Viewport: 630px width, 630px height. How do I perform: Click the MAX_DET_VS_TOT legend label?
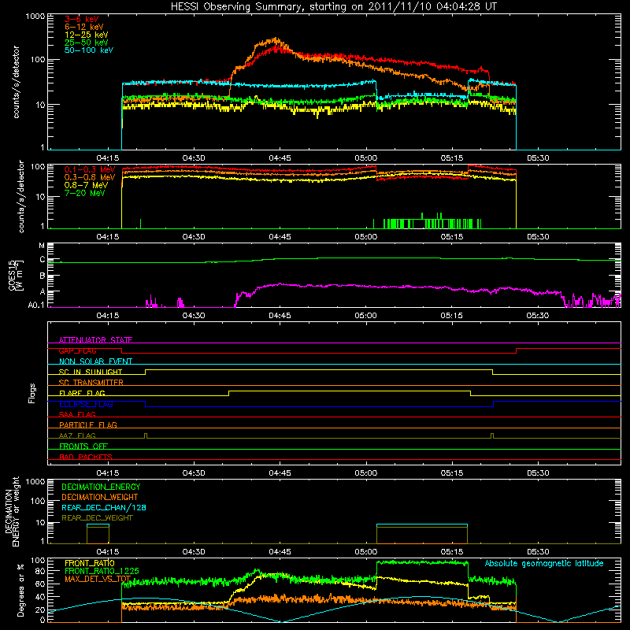(x=98, y=579)
